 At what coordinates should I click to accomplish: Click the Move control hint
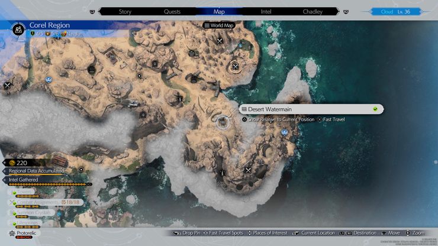(x=391, y=233)
